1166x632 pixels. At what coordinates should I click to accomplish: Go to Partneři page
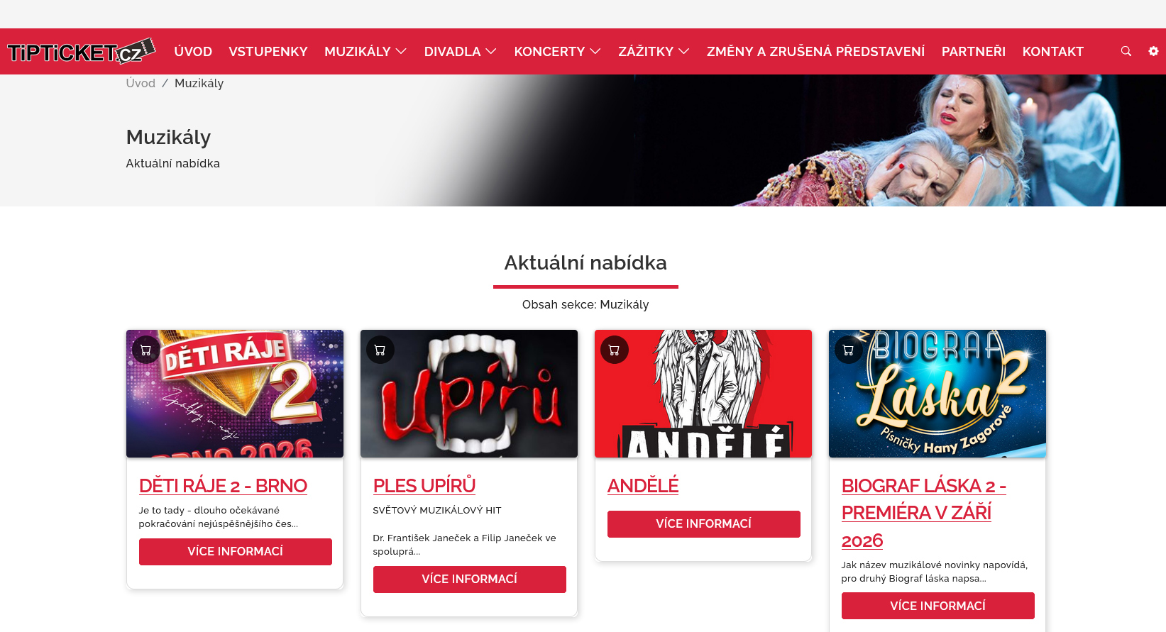click(974, 51)
